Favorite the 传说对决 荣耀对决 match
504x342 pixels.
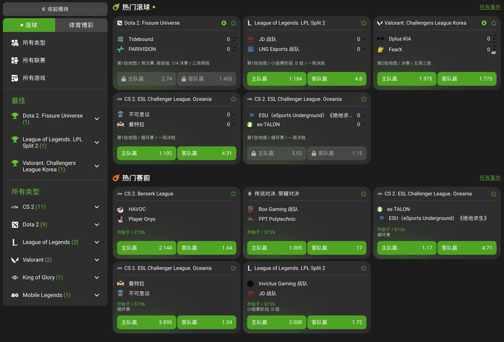363,193
